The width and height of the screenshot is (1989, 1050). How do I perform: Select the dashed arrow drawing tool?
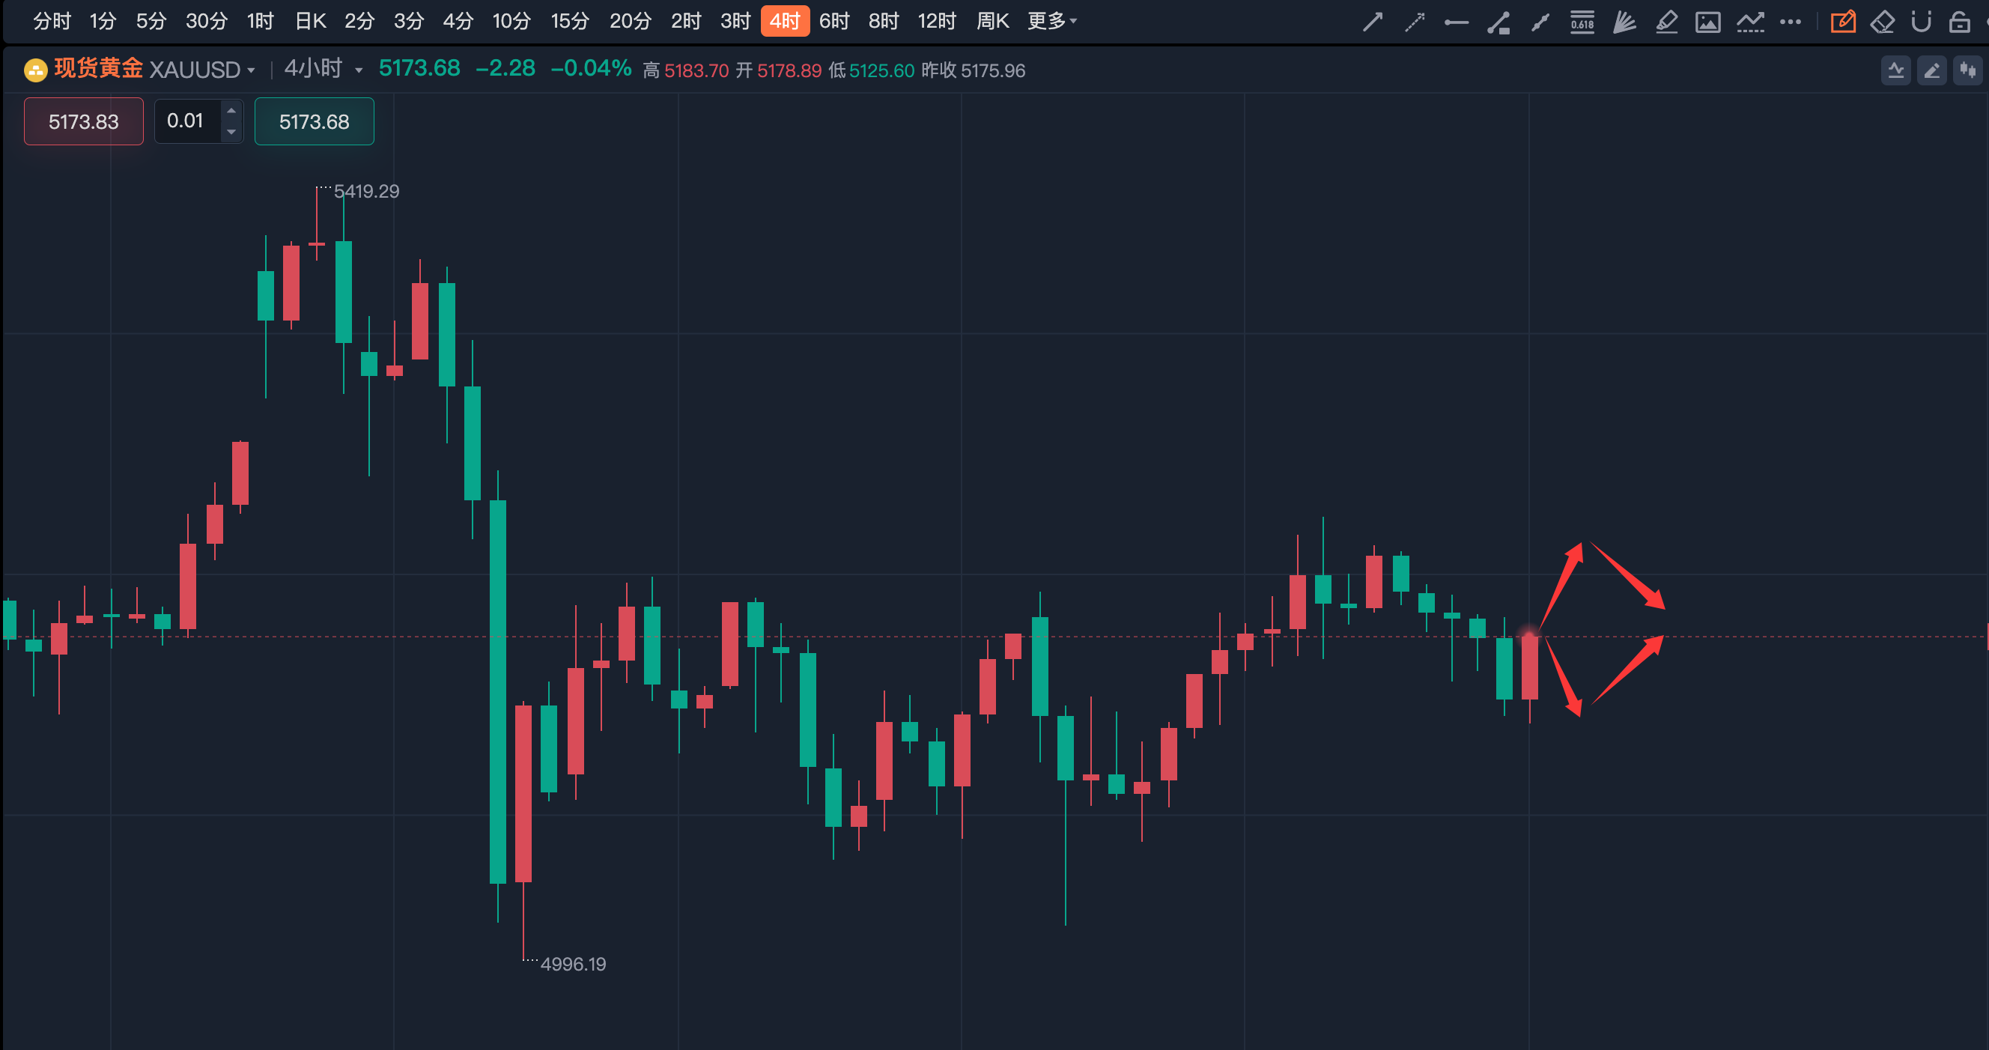(x=1414, y=22)
